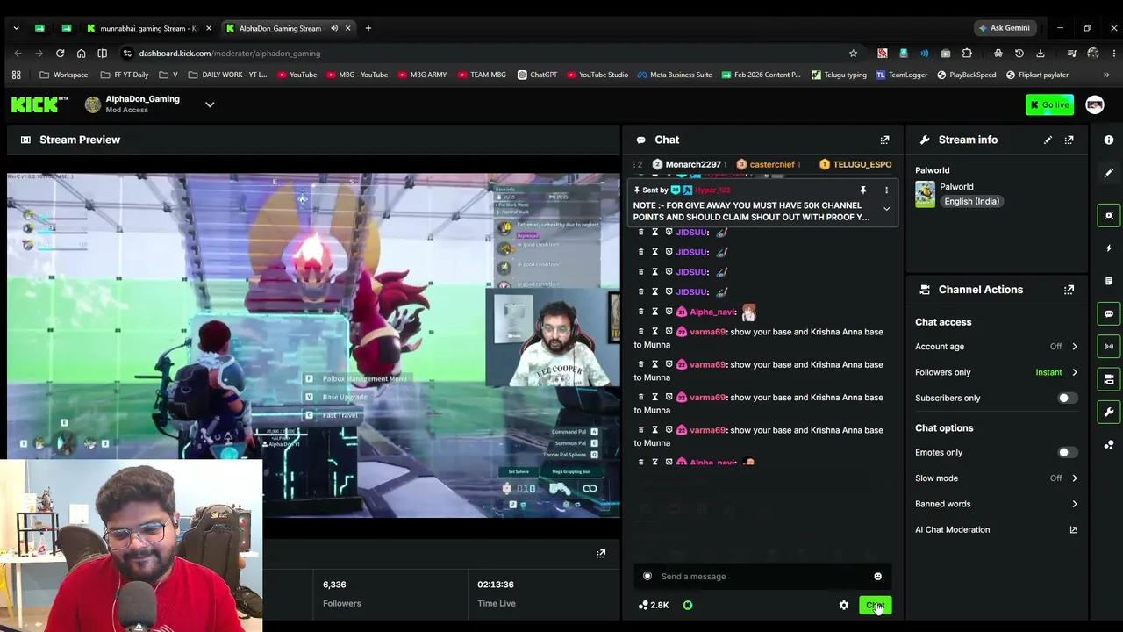The height and width of the screenshot is (632, 1123).
Task: Toggle broadcast signal icon in right sidebar
Action: (x=1109, y=346)
